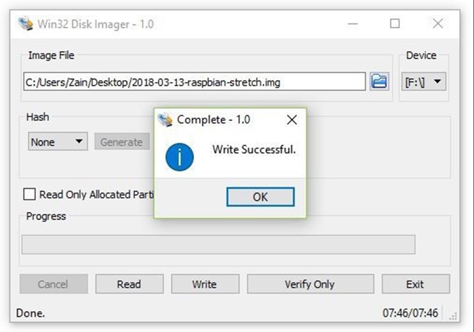
Task: Click the Image File group heading
Action: click(x=50, y=55)
